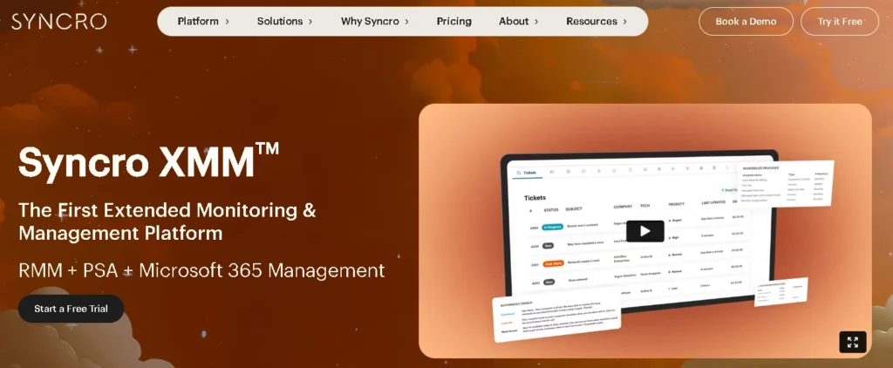The height and width of the screenshot is (368, 893).
Task: Expand the Resources chevron arrow
Action: pos(624,22)
